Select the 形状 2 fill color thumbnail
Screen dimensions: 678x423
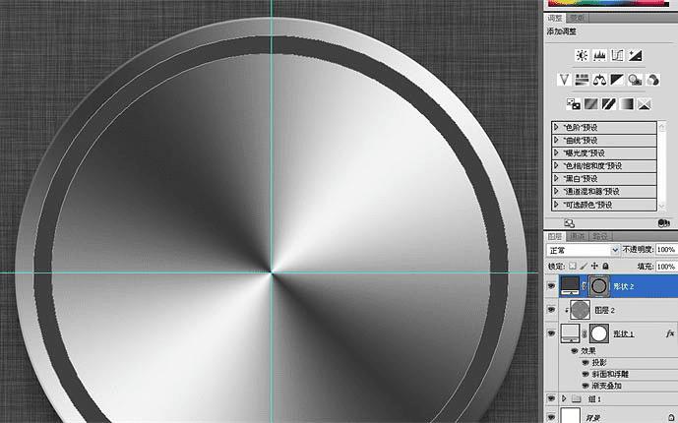(x=570, y=286)
